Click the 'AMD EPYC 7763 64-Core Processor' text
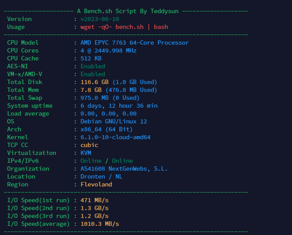The image size is (292, 235). [x=135, y=43]
